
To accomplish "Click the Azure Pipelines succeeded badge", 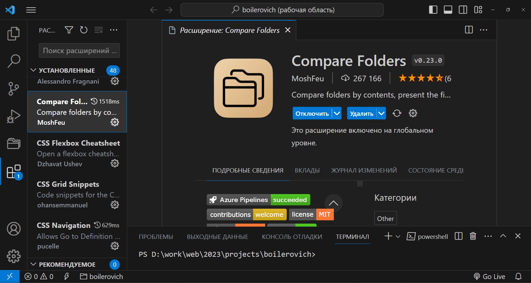I will pyautogui.click(x=259, y=200).
